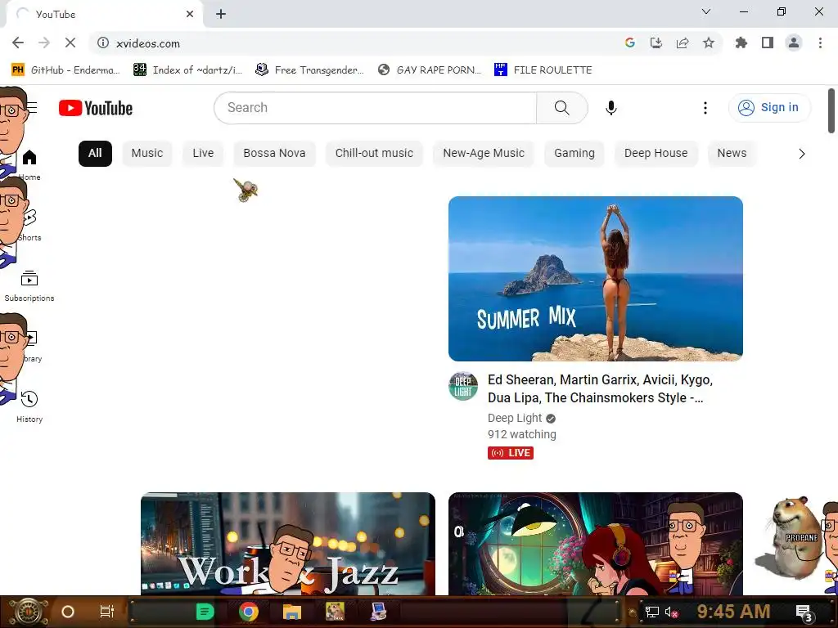Open the Work & Jazz thumbnail
This screenshot has width=838, height=628.
pyautogui.click(x=288, y=544)
